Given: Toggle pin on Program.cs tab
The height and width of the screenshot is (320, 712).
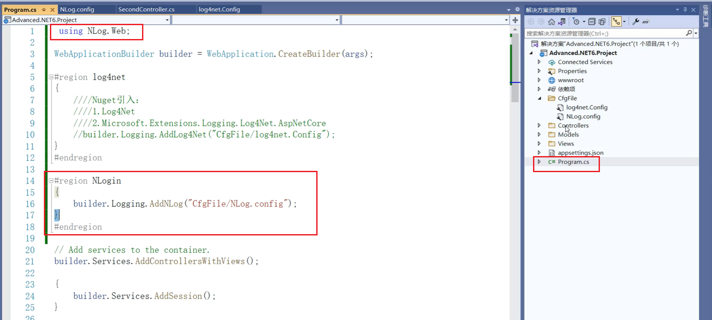Looking at the screenshot, I should 44,10.
